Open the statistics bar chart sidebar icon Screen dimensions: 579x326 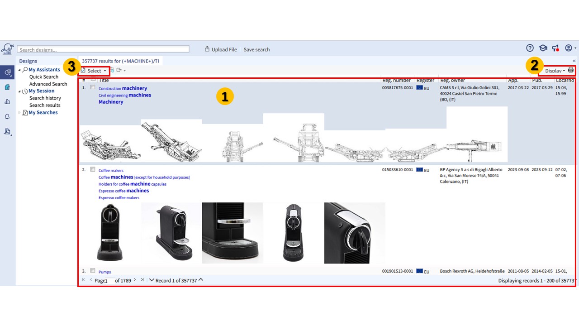pyautogui.click(x=7, y=102)
